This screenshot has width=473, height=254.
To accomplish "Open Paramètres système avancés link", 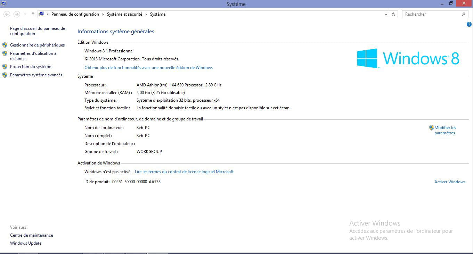I will click(36, 75).
